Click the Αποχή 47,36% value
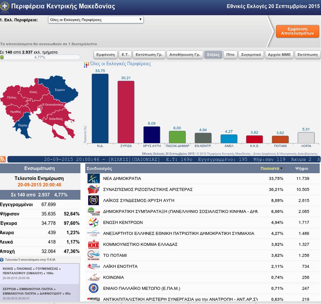The image size is (321, 304). click(72, 251)
